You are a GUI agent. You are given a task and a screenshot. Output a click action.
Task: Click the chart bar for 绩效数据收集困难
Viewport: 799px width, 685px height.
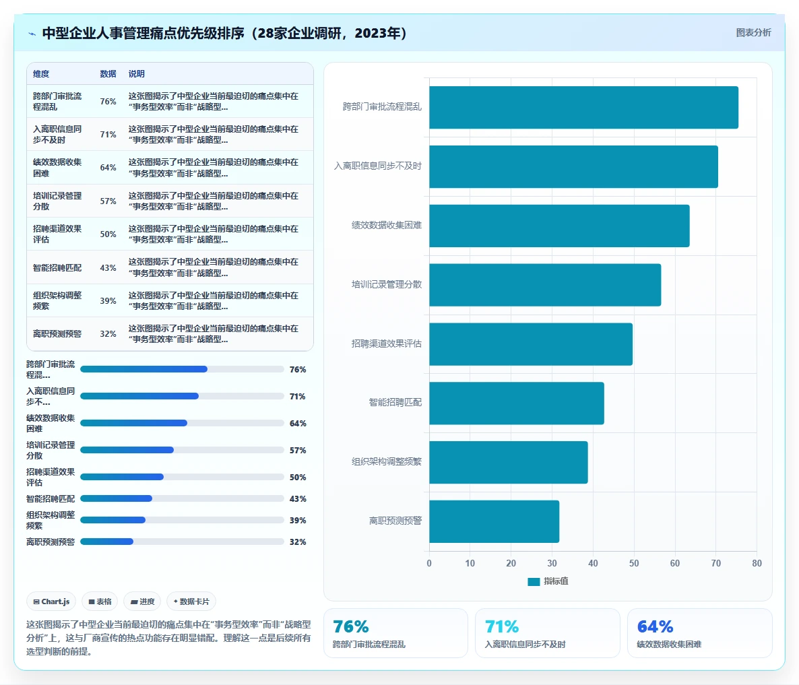[x=560, y=226]
